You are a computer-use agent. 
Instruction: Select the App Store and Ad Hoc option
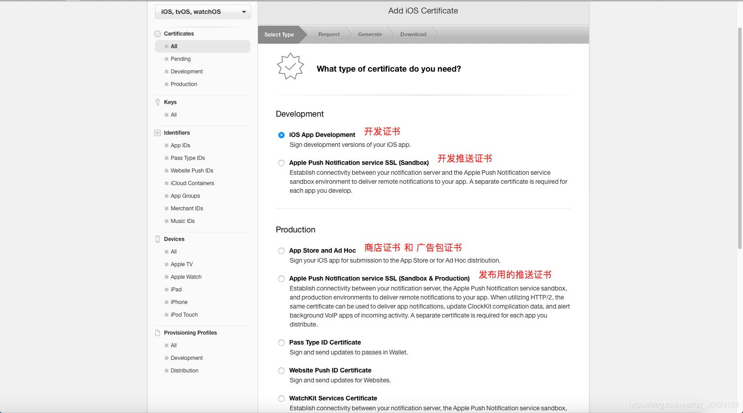point(281,251)
